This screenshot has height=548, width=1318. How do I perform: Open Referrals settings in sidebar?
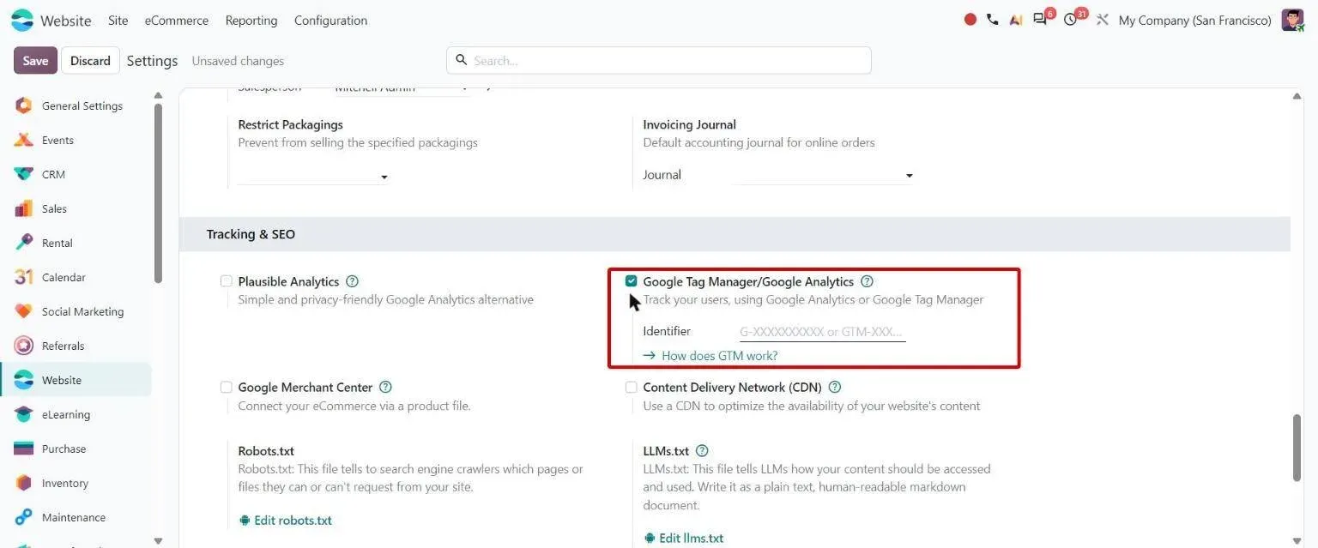(63, 346)
